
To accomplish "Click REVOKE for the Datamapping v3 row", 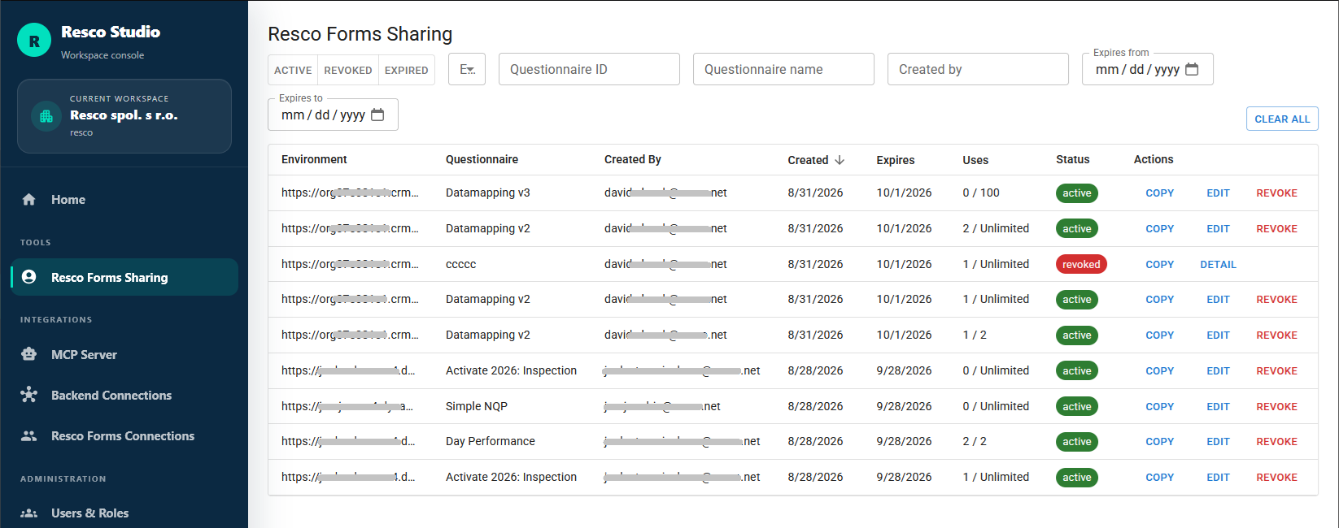I will (1276, 193).
